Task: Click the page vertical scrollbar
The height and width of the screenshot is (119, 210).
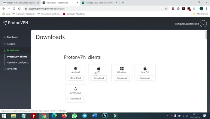Action: pyautogui.click(x=206, y=35)
